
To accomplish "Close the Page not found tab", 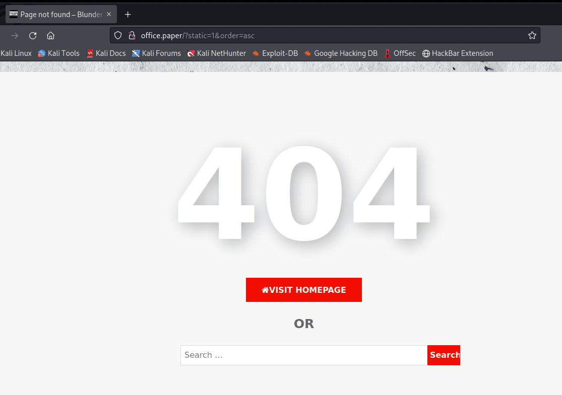I will 109,15.
